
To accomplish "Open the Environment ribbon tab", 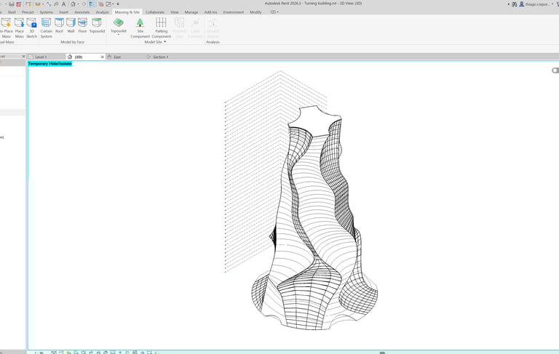I will tap(234, 12).
